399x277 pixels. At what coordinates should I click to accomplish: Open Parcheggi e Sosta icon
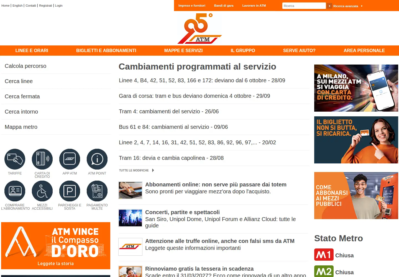(x=70, y=191)
